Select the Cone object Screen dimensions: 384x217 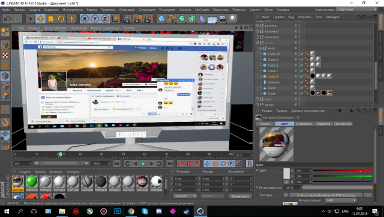(272, 88)
